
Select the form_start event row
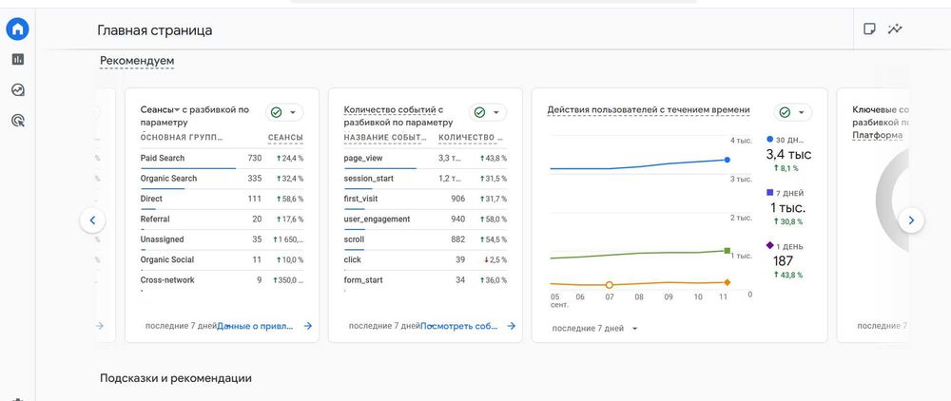(425, 280)
